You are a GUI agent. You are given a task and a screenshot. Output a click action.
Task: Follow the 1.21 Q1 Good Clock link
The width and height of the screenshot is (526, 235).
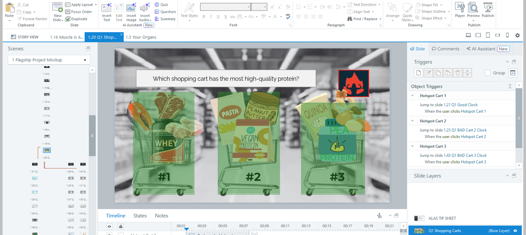click(x=461, y=105)
